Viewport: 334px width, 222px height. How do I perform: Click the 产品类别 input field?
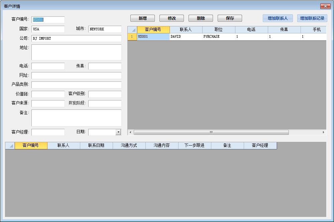coord(77,85)
